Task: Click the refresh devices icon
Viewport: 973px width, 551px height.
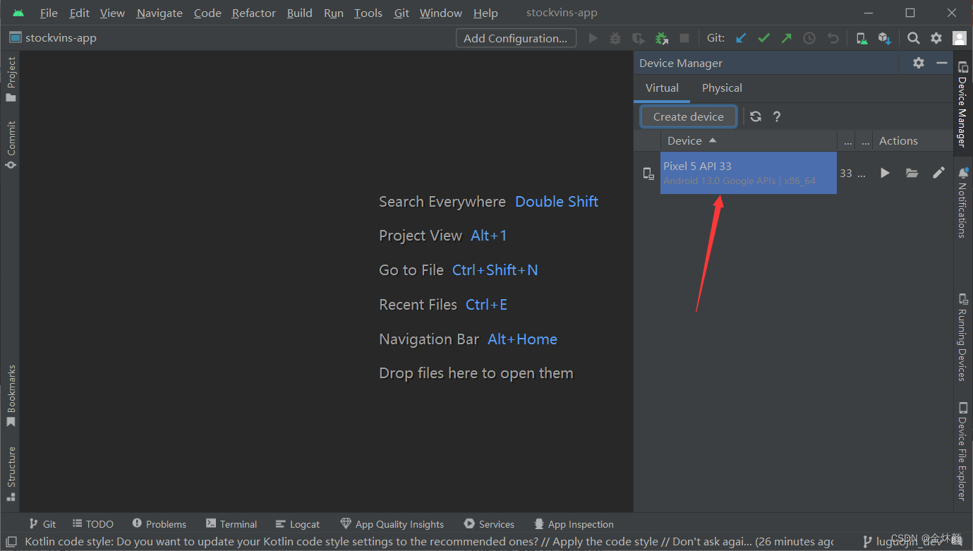Action: click(756, 116)
